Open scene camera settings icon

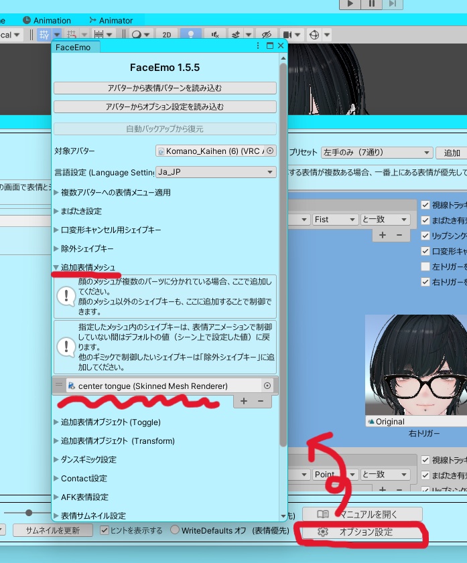click(x=287, y=34)
